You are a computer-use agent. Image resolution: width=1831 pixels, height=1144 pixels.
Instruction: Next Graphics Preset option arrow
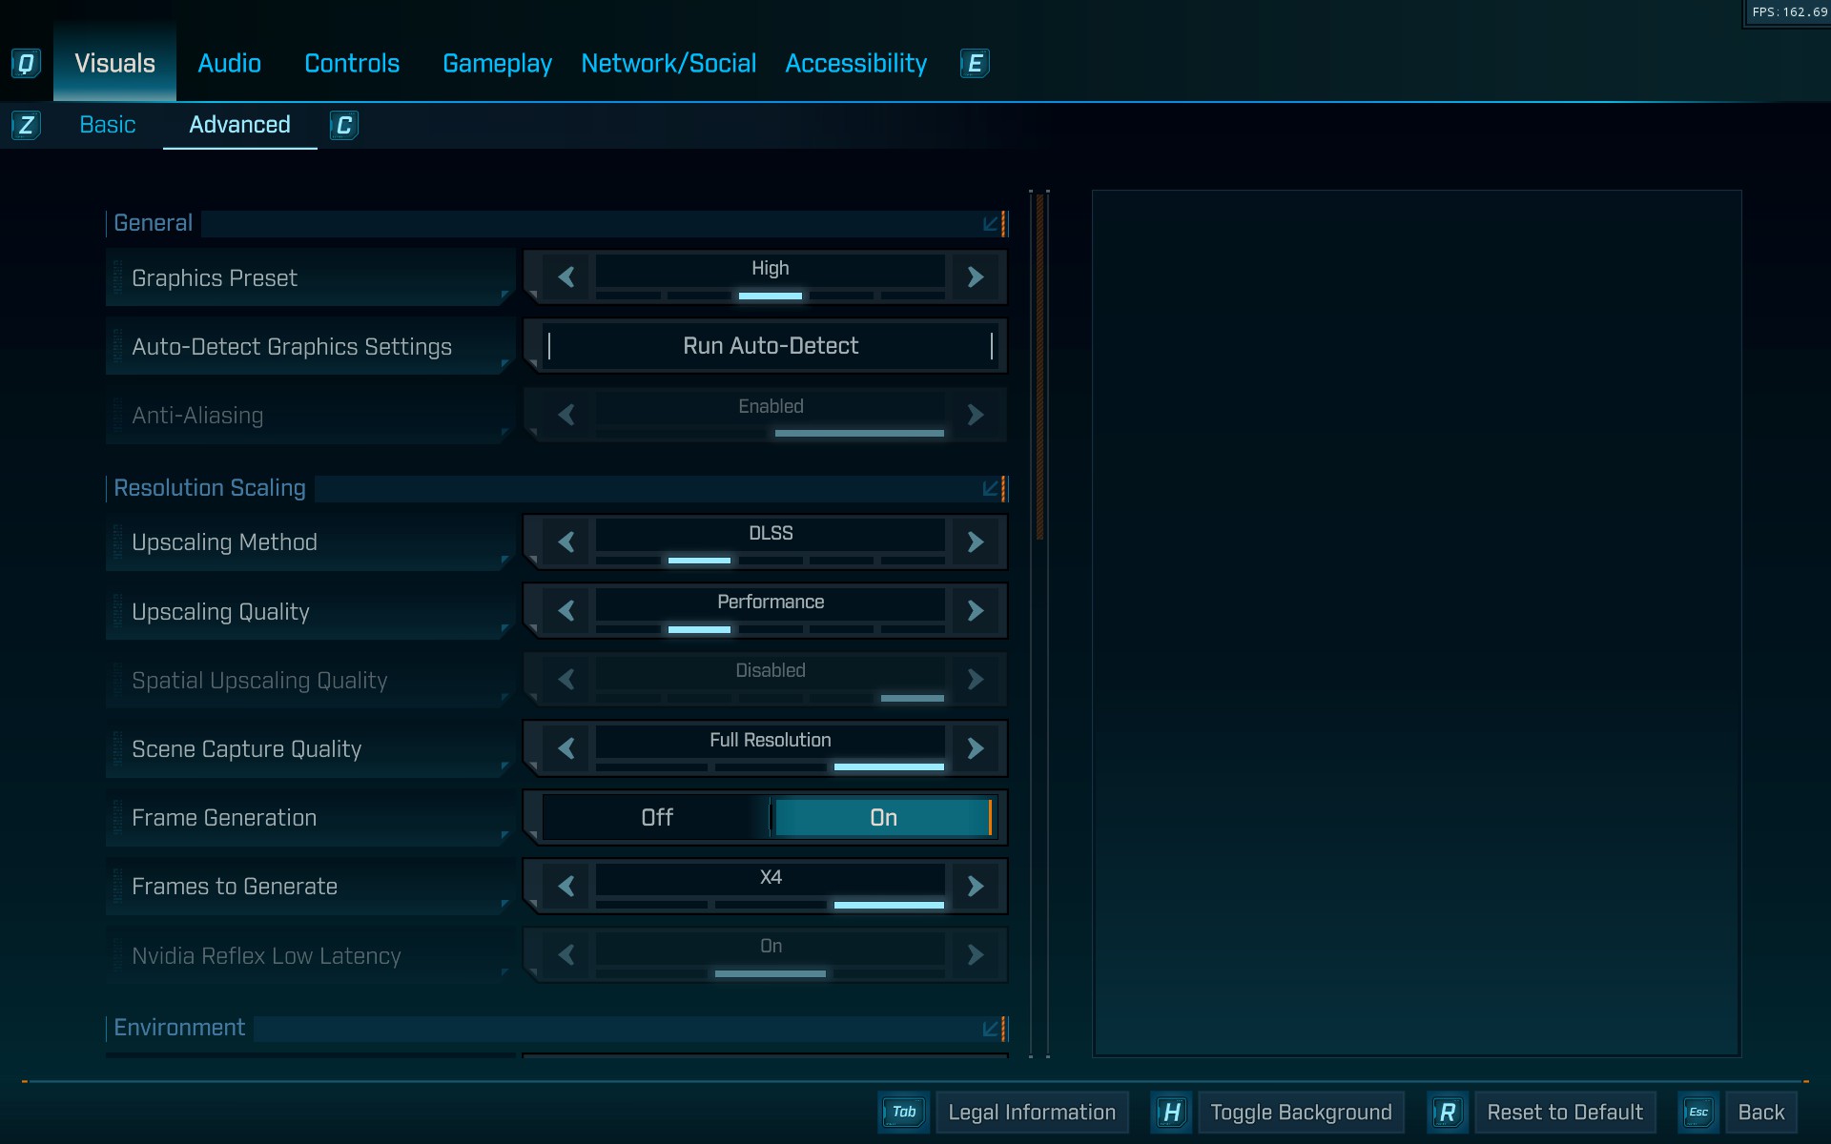point(975,277)
